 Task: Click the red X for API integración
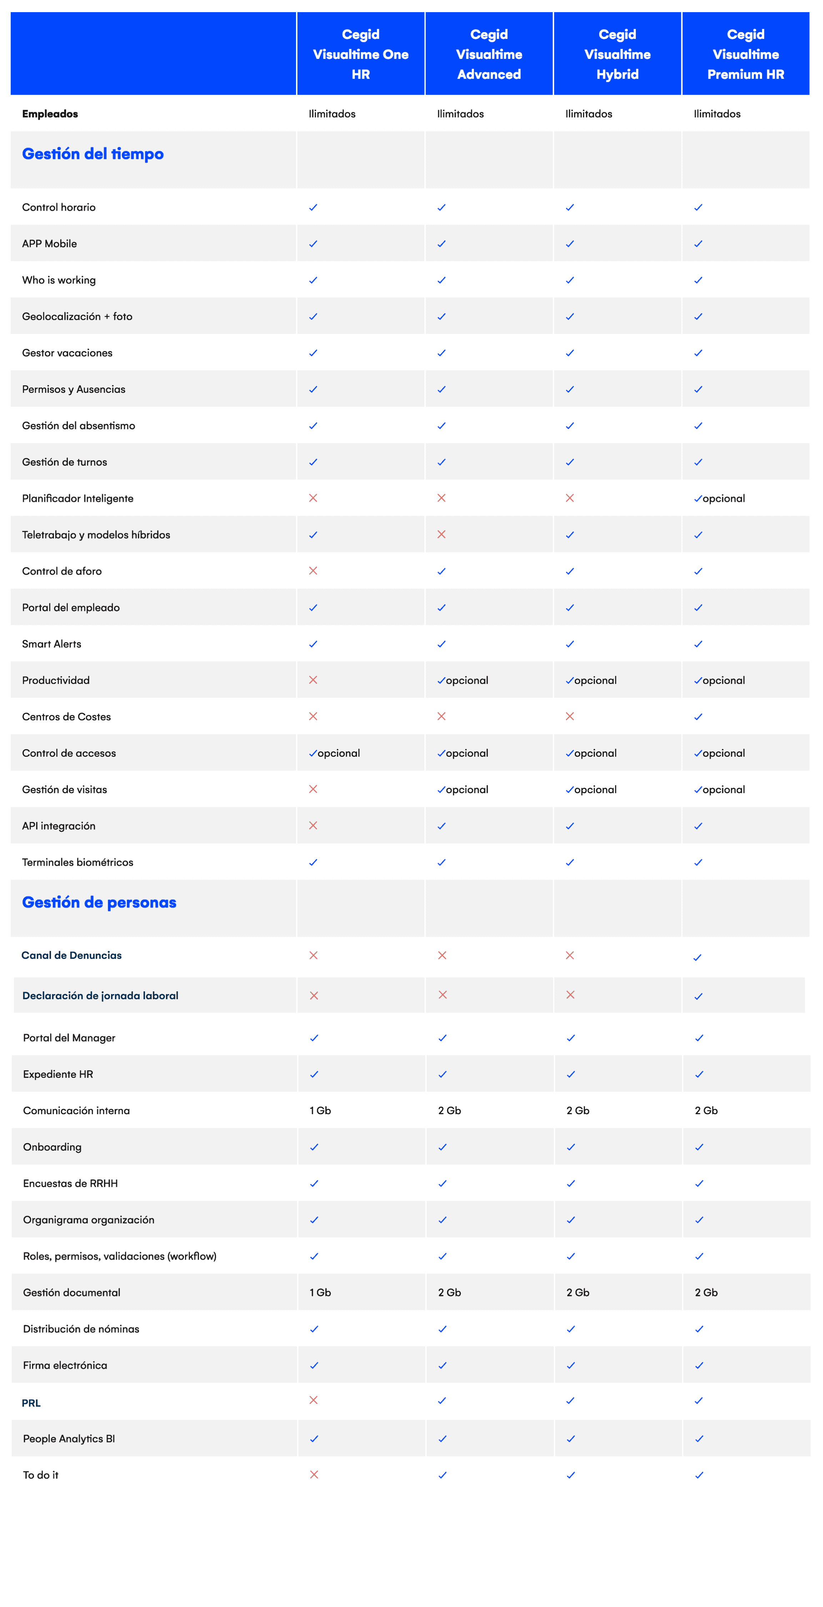313,825
